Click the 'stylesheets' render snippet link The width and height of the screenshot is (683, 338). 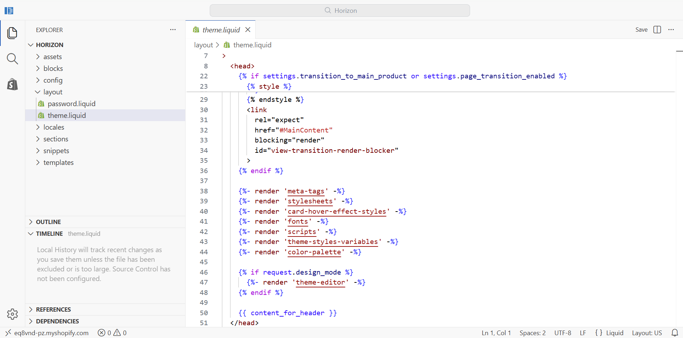[x=310, y=201]
